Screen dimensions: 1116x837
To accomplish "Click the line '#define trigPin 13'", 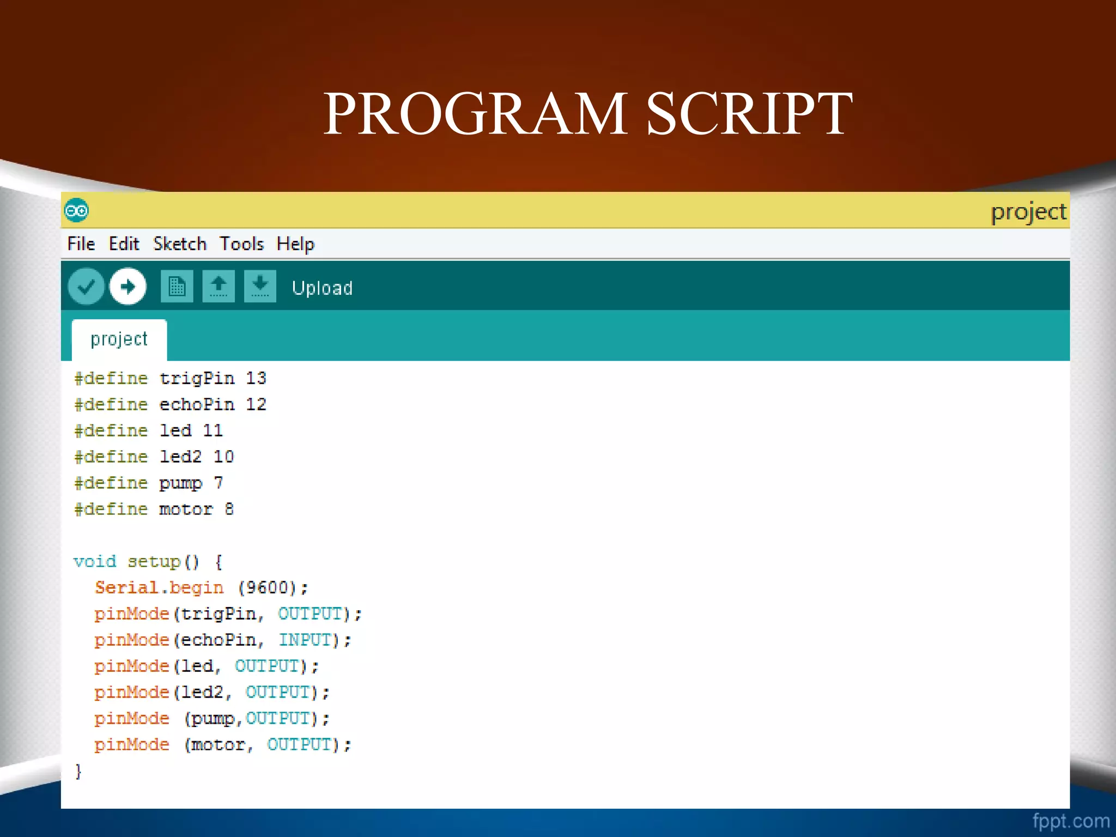I will coord(170,378).
